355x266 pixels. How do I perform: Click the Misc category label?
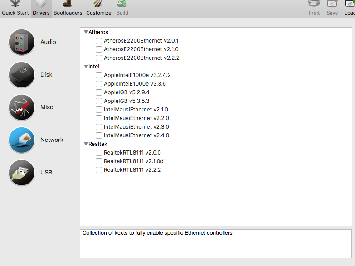point(47,107)
